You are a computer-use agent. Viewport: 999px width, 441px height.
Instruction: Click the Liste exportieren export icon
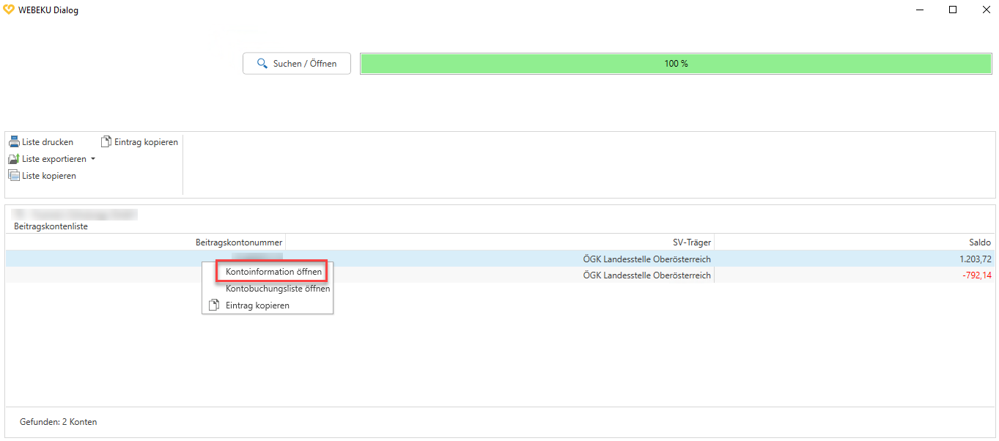[x=14, y=159]
